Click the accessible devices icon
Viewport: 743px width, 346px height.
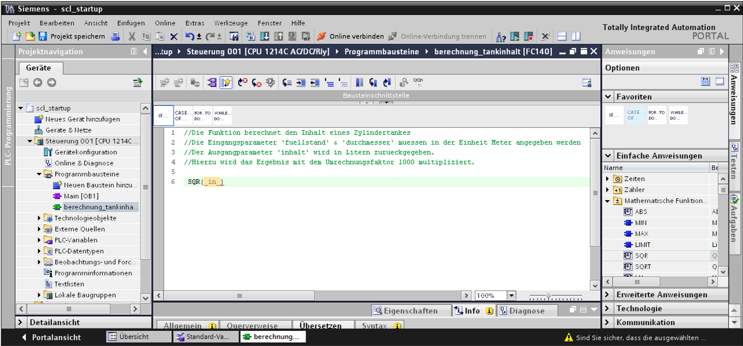coord(501,36)
